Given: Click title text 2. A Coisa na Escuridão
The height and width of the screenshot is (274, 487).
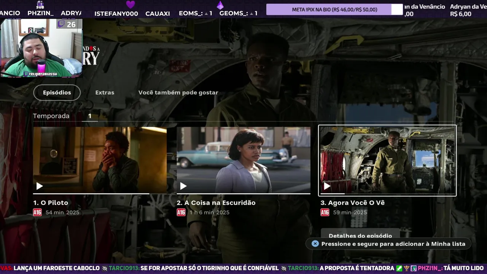Looking at the screenshot, I should click(x=216, y=203).
